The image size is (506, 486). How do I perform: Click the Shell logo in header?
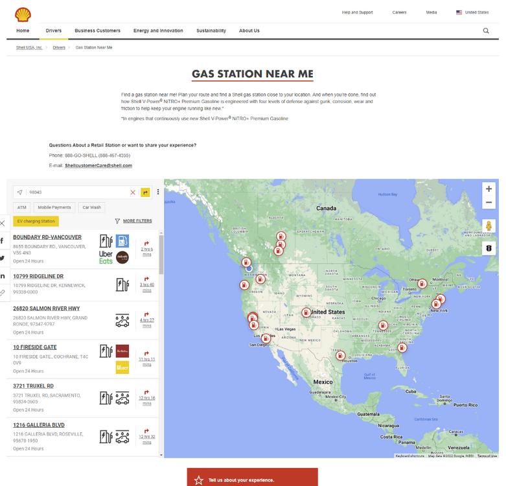(x=23, y=13)
